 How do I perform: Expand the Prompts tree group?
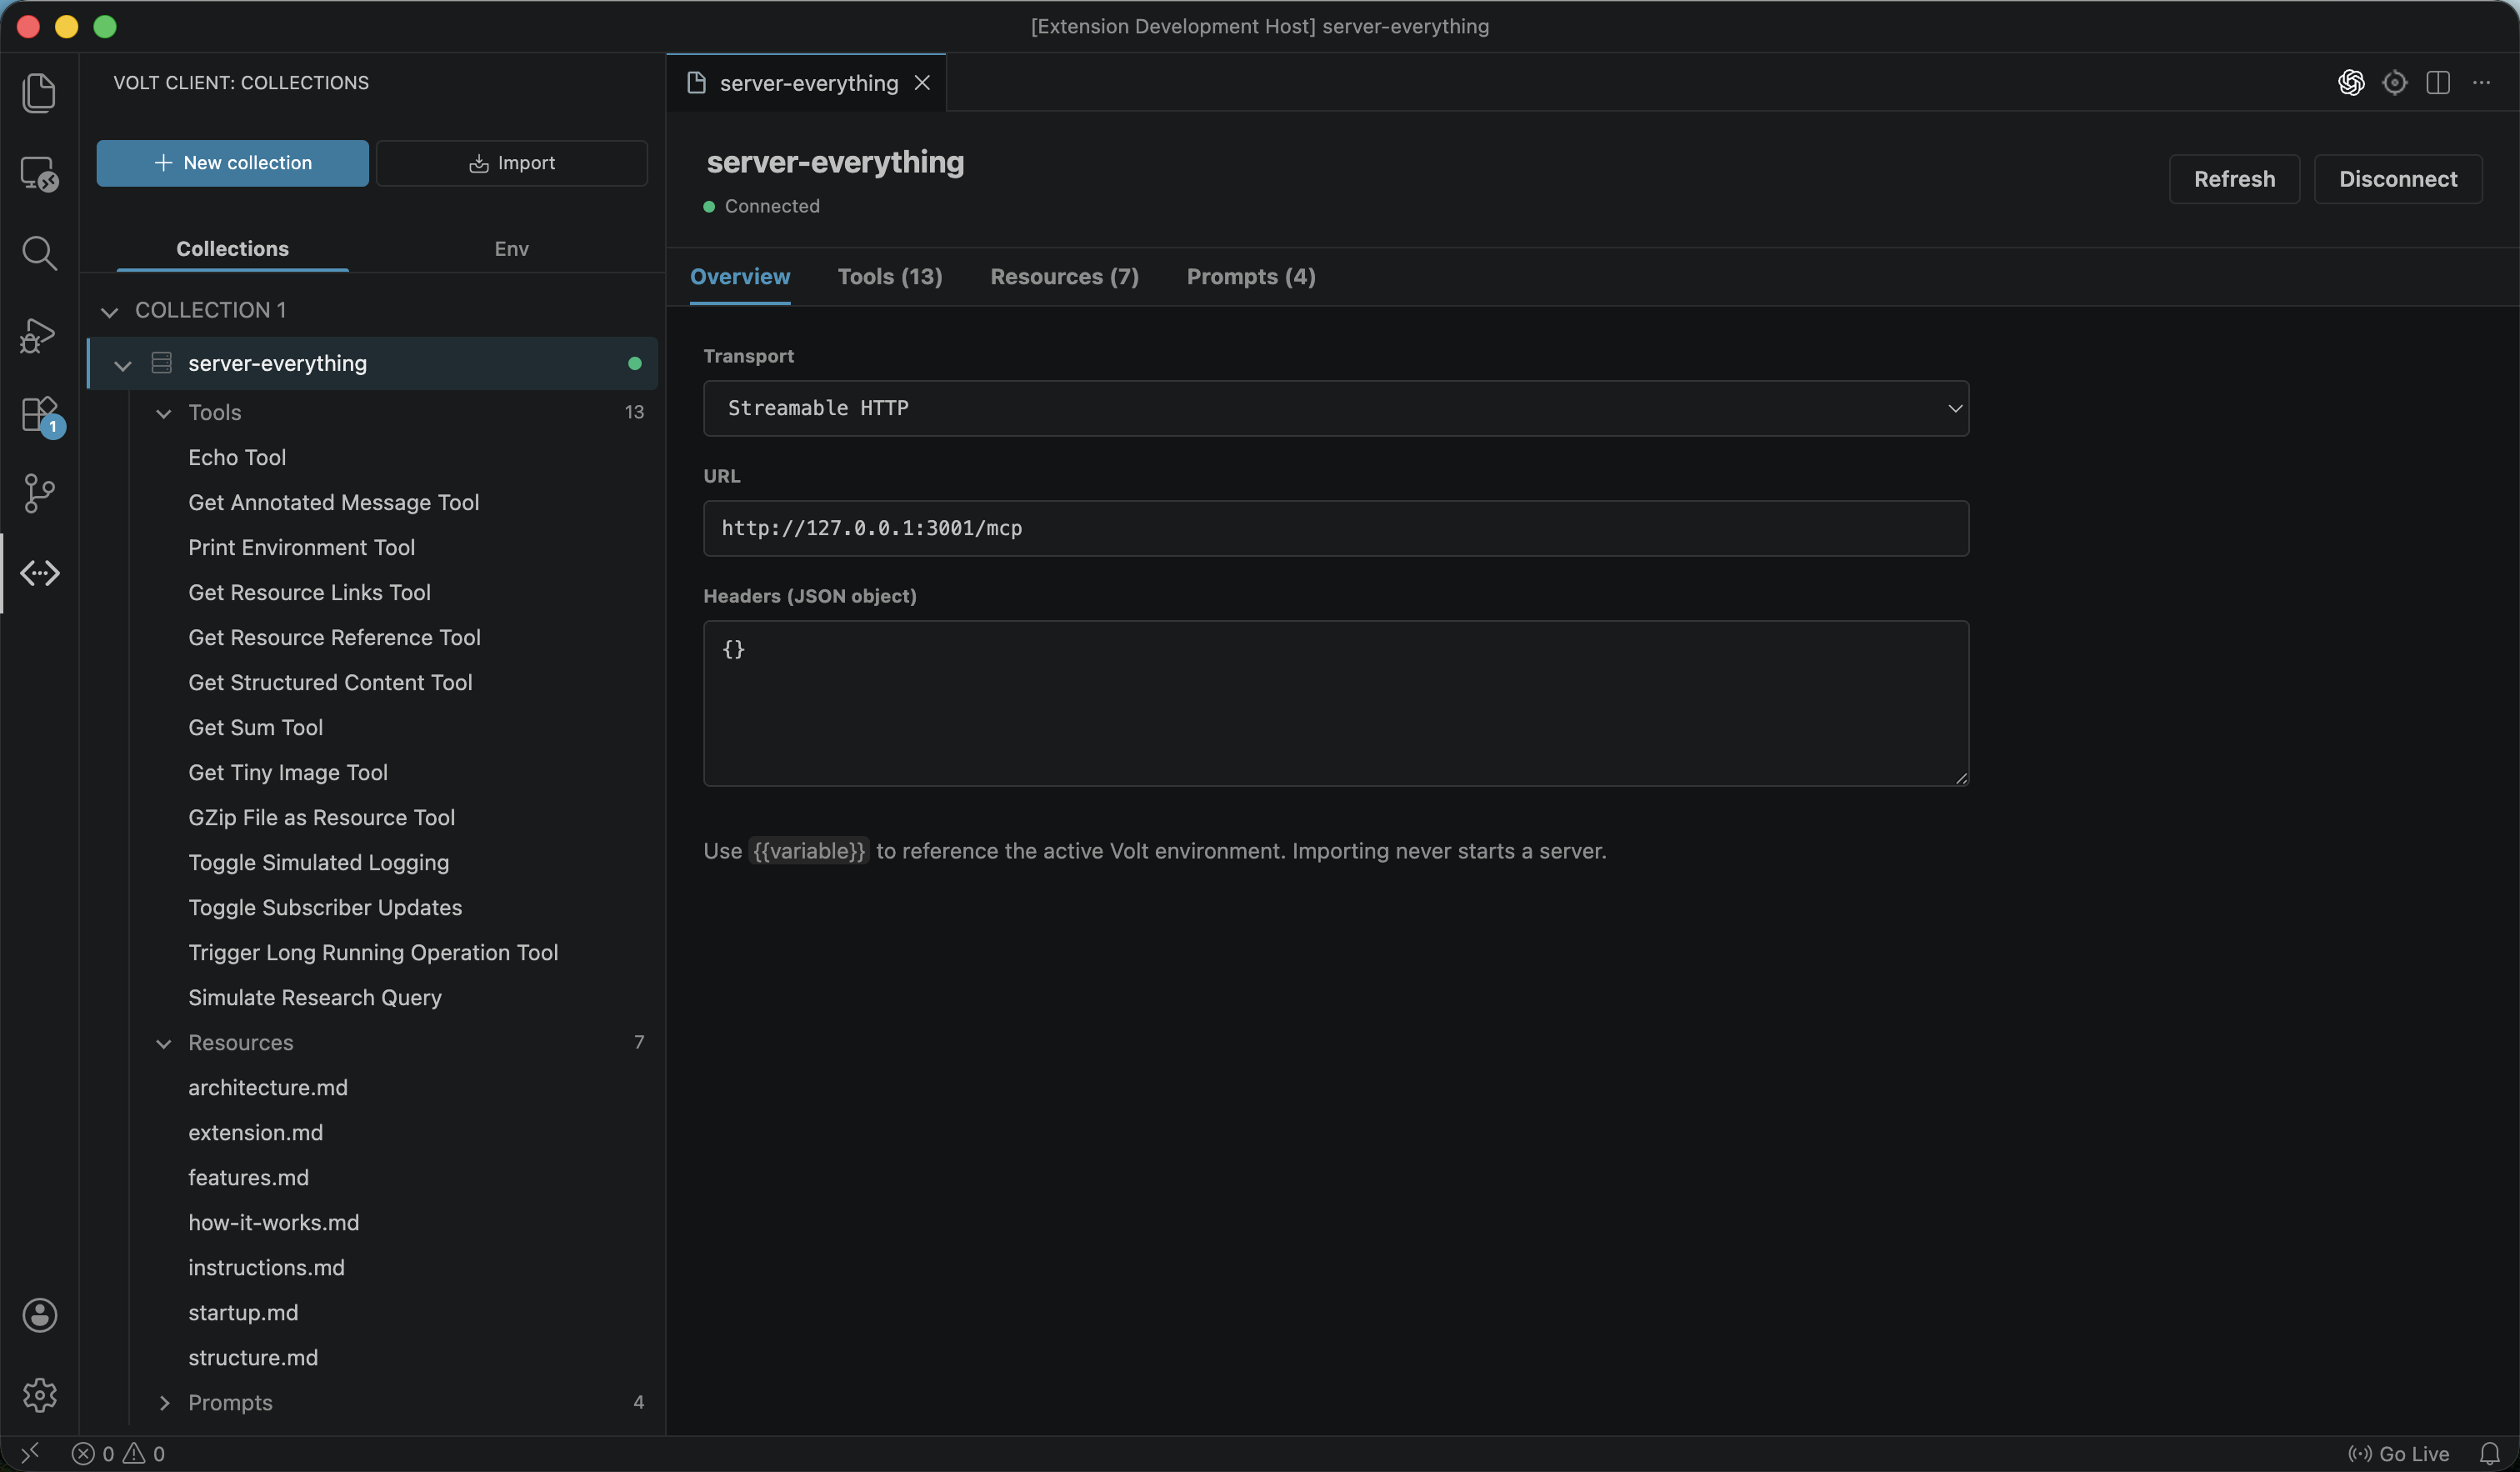(x=164, y=1403)
